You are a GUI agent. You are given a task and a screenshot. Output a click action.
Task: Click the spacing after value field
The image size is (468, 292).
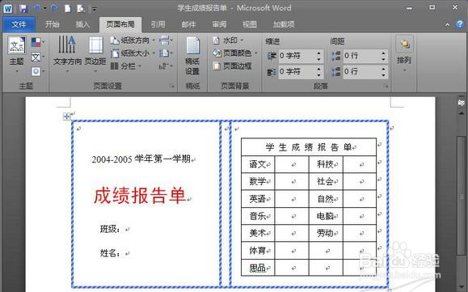coord(361,71)
